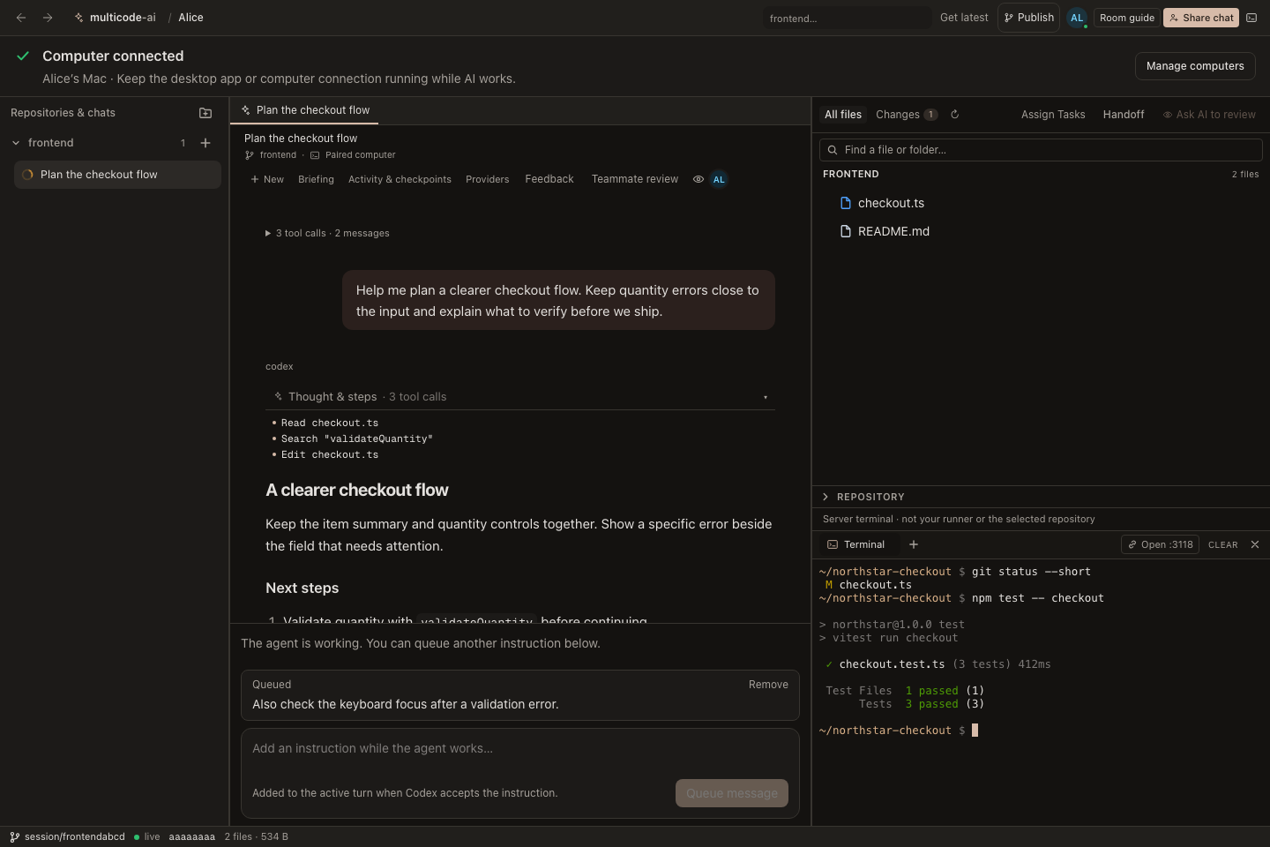
Task: Start a New chat from the toolbar
Action: tap(267, 179)
